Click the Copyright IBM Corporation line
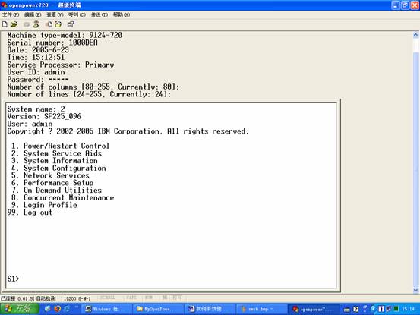This screenshot has height=315, width=420. pyautogui.click(x=128, y=131)
